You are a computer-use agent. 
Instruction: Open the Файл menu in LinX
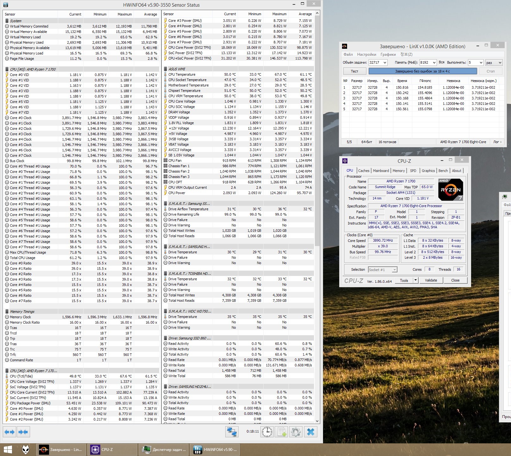[x=348, y=54]
